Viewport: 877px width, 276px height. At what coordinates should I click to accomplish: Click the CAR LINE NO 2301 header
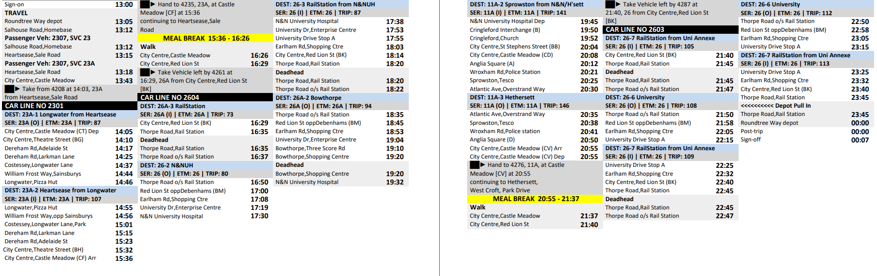[69, 106]
